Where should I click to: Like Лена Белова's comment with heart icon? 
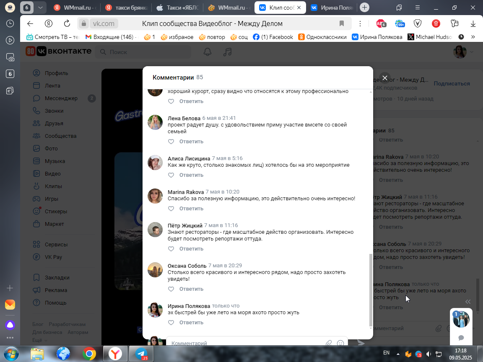coord(171,142)
